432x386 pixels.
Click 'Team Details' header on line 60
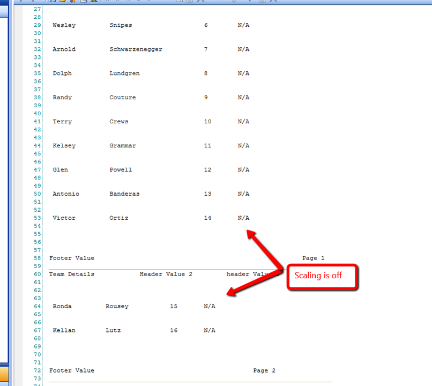point(71,274)
